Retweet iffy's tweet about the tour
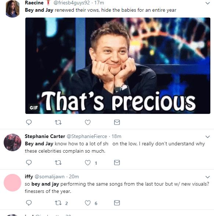The height and width of the screenshot is (216, 214). pyautogui.click(x=58, y=203)
